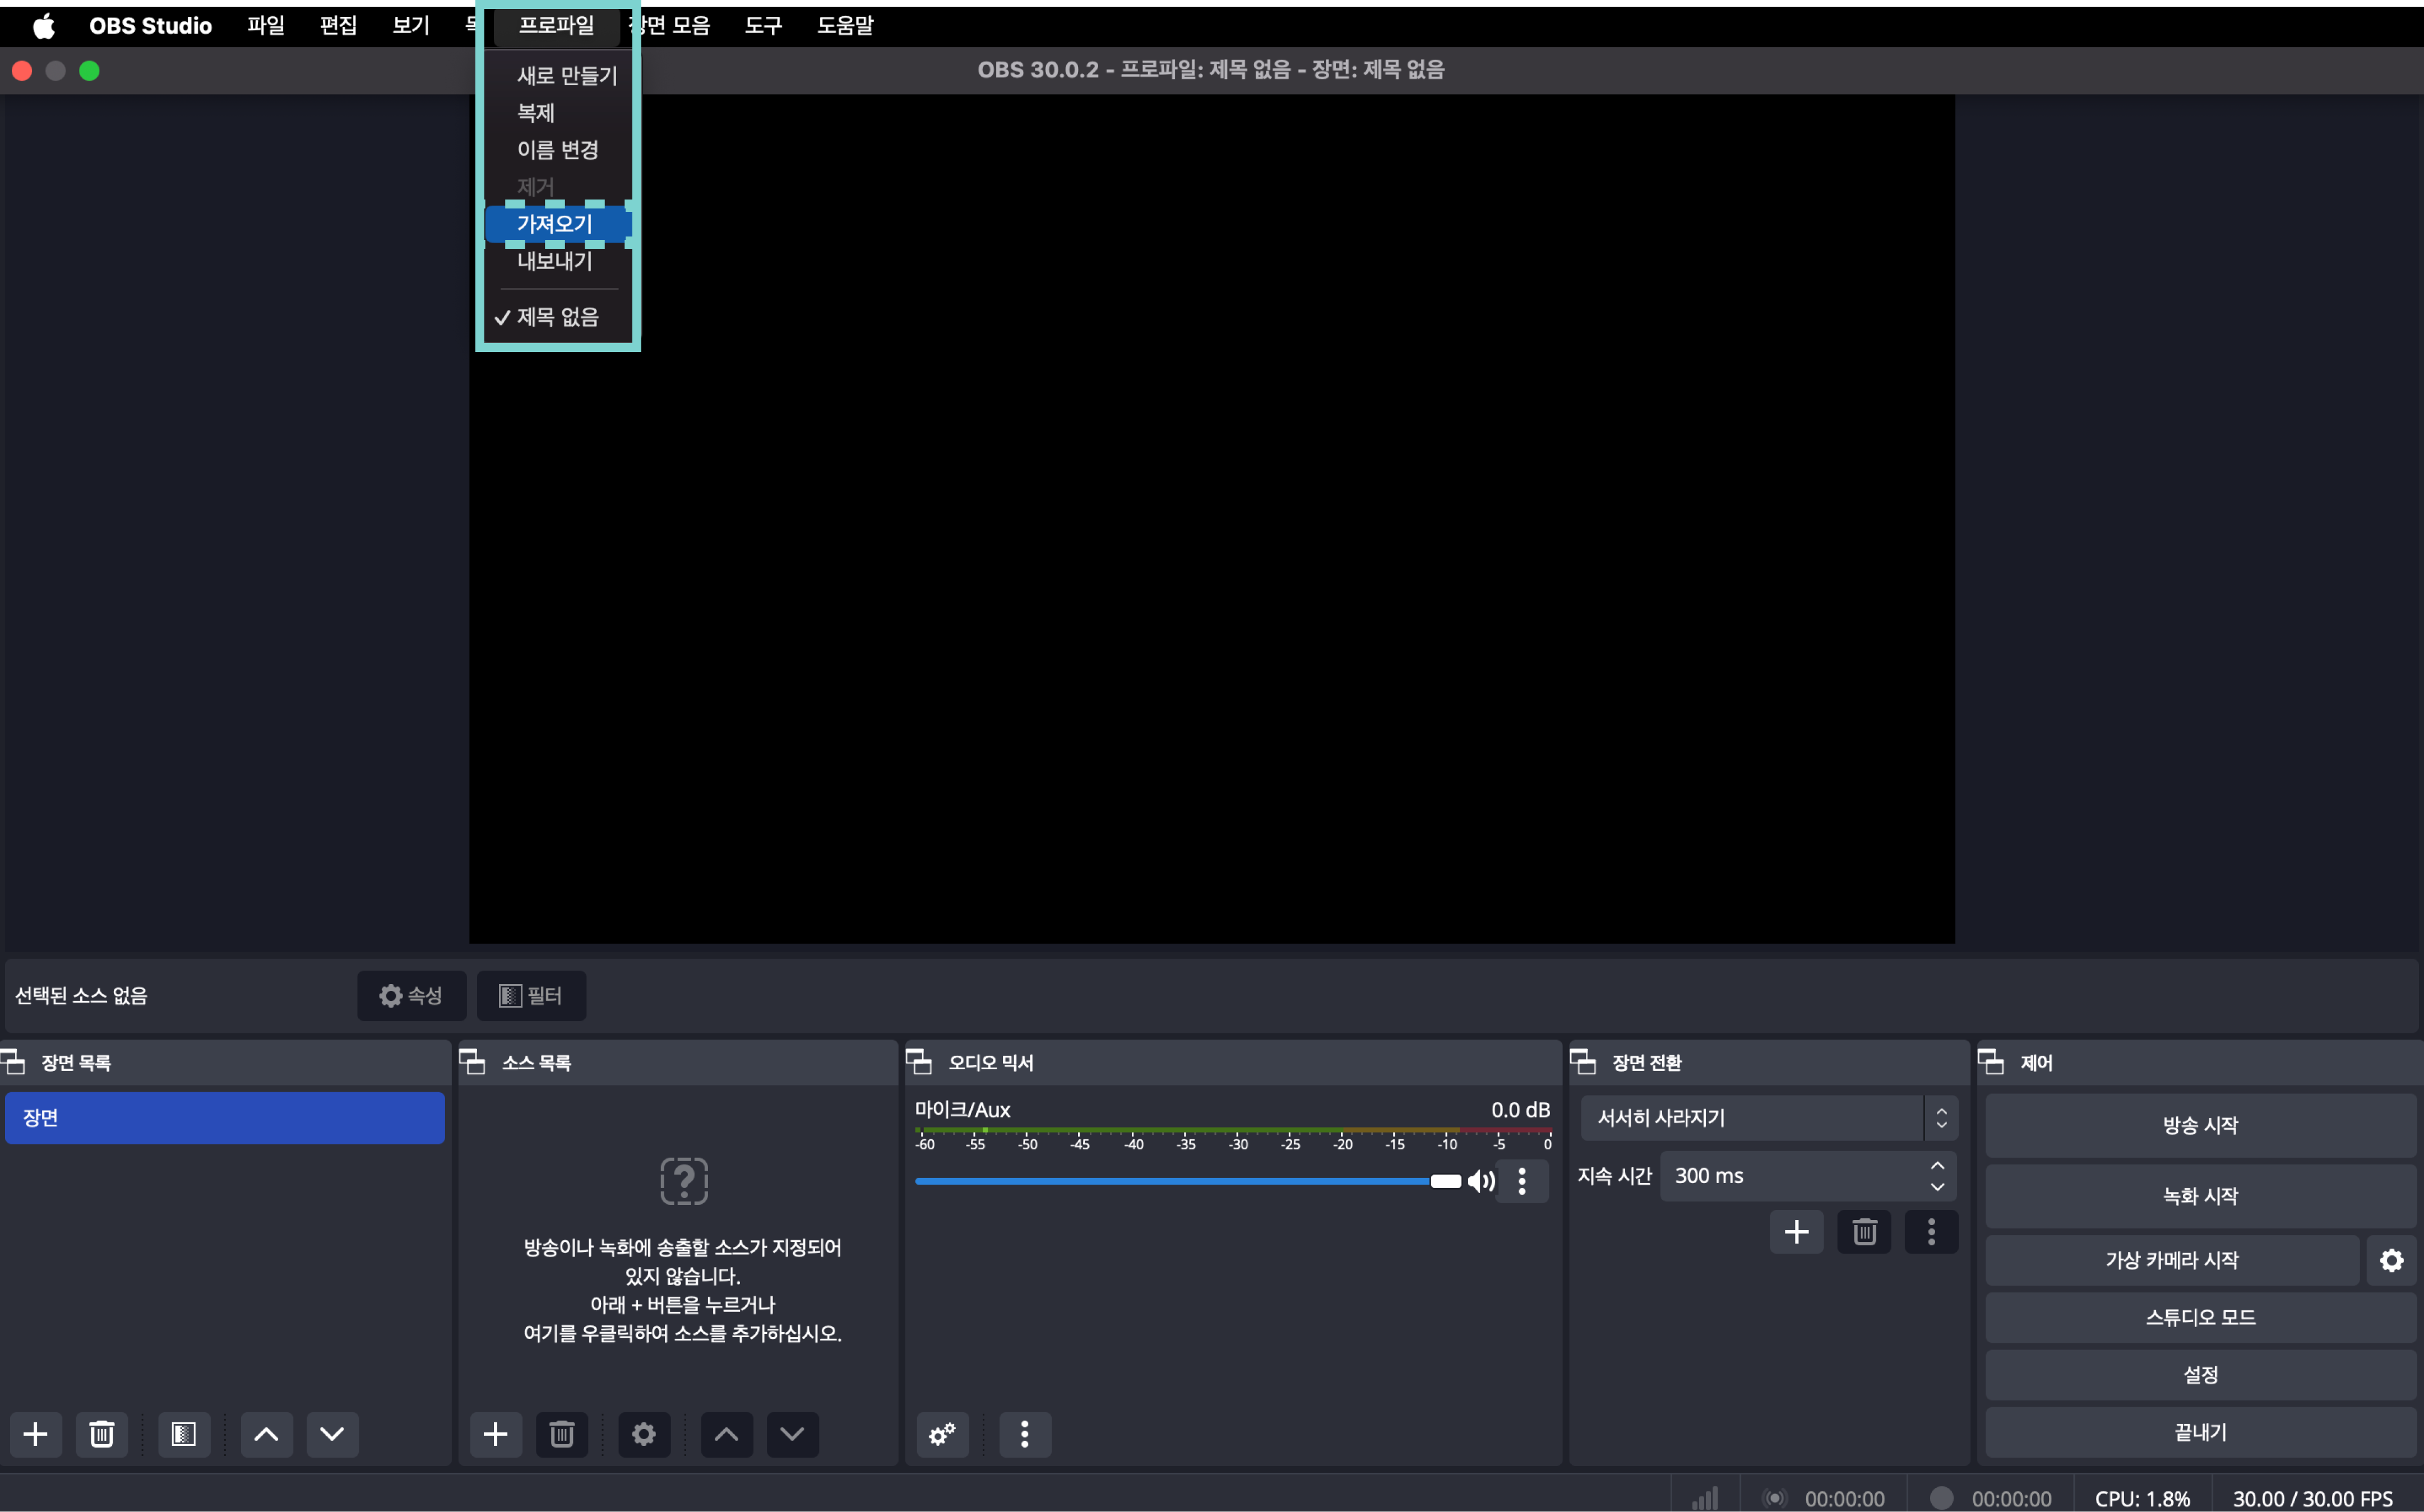Open scene filters icon in scene list

pos(184,1434)
